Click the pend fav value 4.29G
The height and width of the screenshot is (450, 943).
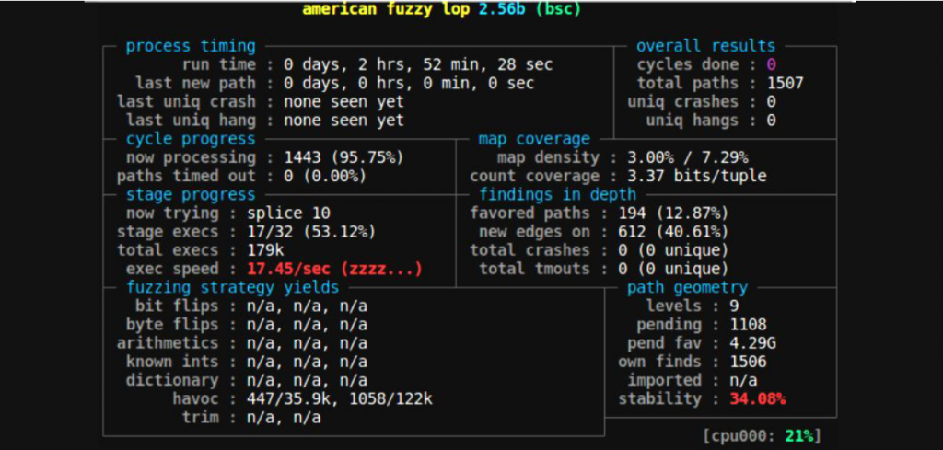pyautogui.click(x=748, y=342)
